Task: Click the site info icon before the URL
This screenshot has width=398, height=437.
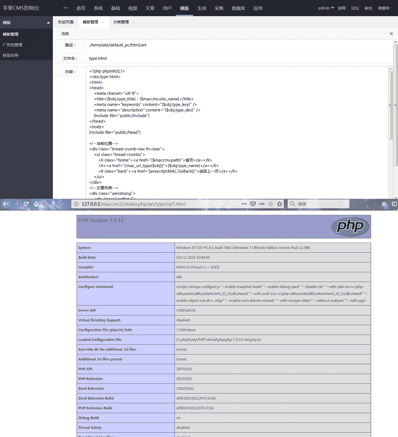Action: [x=76, y=204]
